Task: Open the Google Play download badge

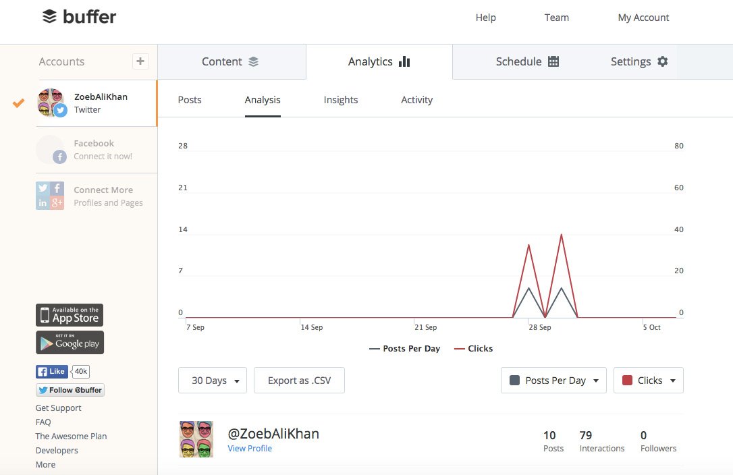Action: (x=70, y=343)
